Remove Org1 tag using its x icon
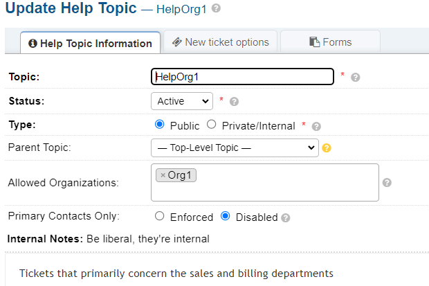The width and height of the screenshot is (429, 286). pos(163,176)
